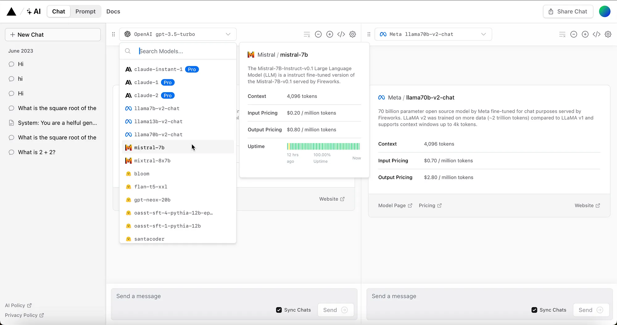
Task: Open the Model Page link for llama70b
Action: click(395, 205)
